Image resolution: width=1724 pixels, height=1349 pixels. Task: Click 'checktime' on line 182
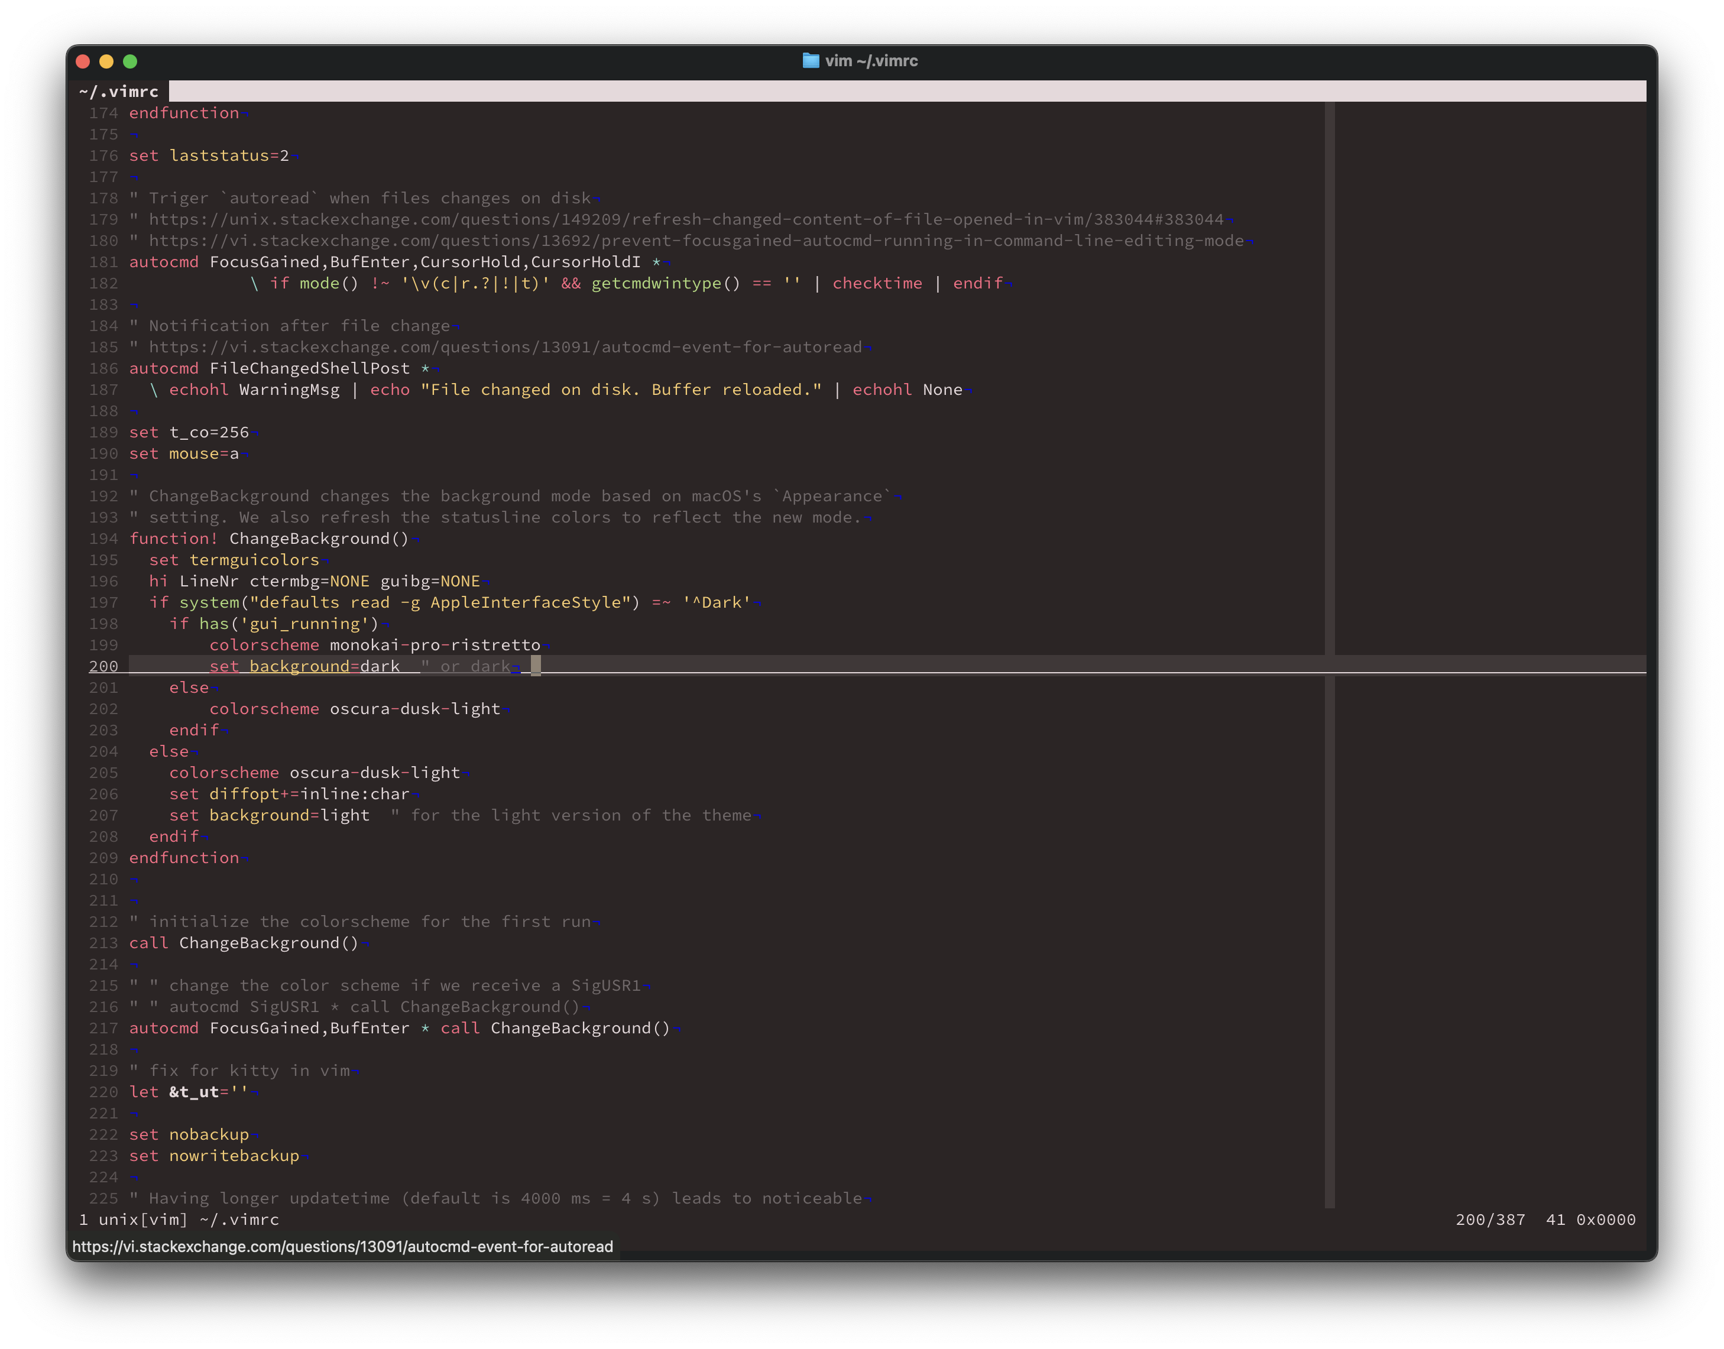(x=877, y=284)
